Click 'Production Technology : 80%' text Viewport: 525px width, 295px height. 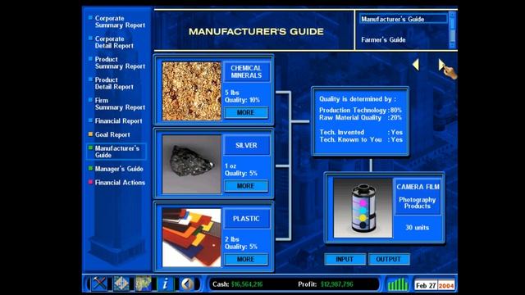[360, 110]
